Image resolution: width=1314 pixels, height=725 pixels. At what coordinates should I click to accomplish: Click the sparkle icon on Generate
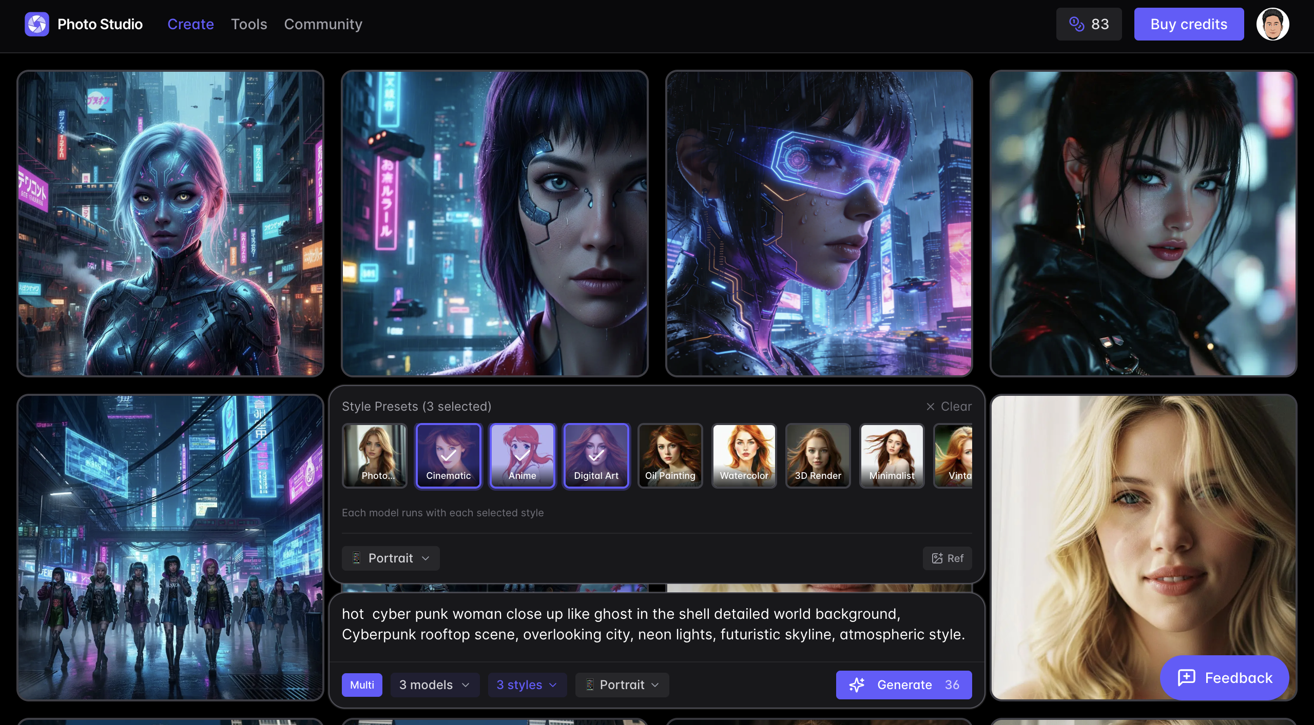(x=857, y=685)
